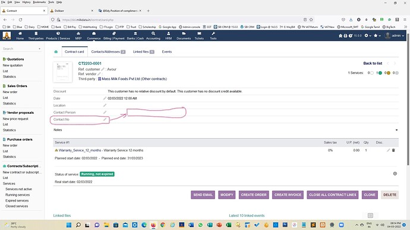Delete the Warranty service line trash icon
Screen dimensions: 410x230
pyautogui.click(x=393, y=150)
